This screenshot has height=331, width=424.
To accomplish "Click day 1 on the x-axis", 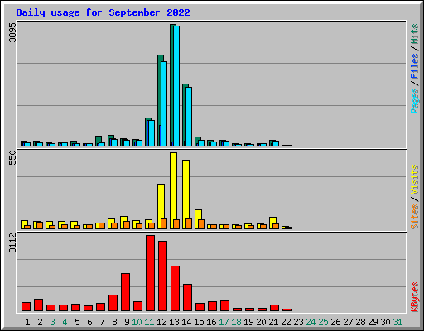I will click(27, 322).
